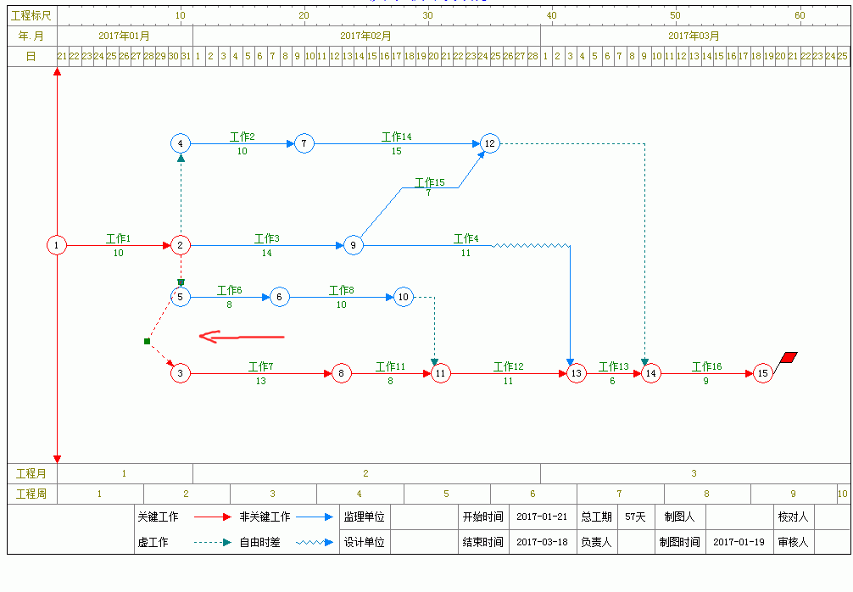Image resolution: width=853 pixels, height=592 pixels.
Task: Select start node 1 on the critical path
Action: coord(56,245)
